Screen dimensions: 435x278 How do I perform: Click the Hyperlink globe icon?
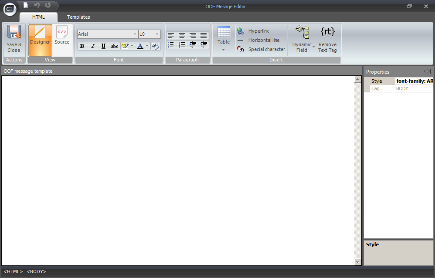(x=240, y=31)
